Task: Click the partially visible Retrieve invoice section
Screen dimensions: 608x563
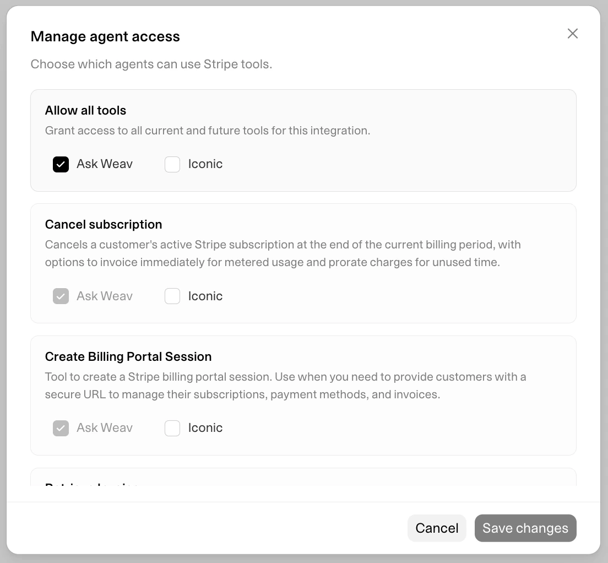Action: point(91,485)
